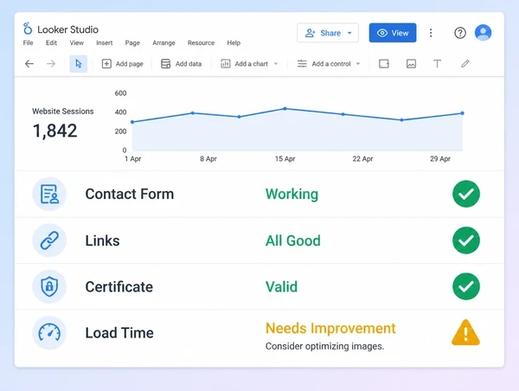Screen dimensions: 519x391
Task: Click the green check beside Working
Action: point(466,194)
